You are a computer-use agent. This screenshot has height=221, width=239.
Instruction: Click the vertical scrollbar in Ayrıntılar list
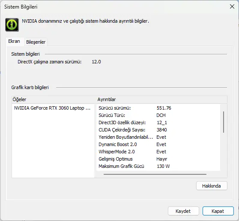[224, 122]
